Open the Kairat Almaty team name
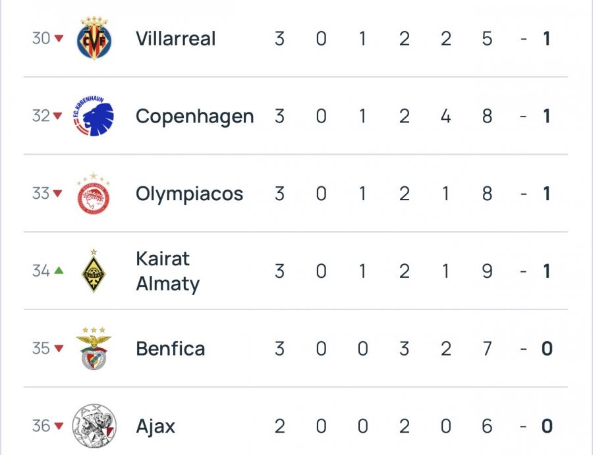This screenshot has height=455, width=593. point(167,271)
